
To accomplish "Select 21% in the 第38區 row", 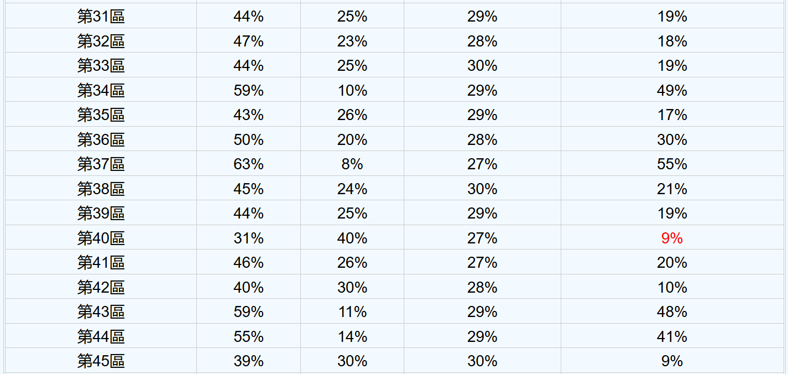I will point(672,189).
